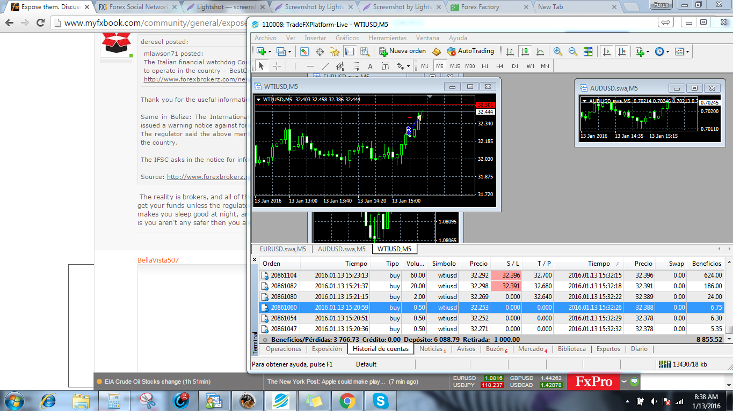Toggle the Terminal panel icon
This screenshot has height=411, width=733.
pos(350,51)
